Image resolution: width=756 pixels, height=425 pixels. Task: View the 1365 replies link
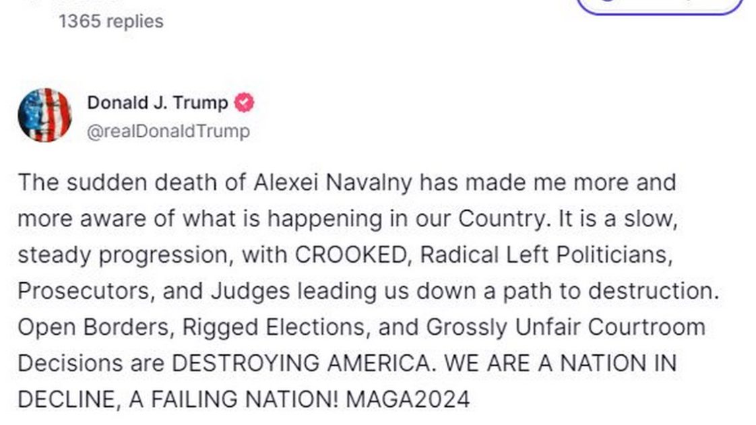(111, 22)
